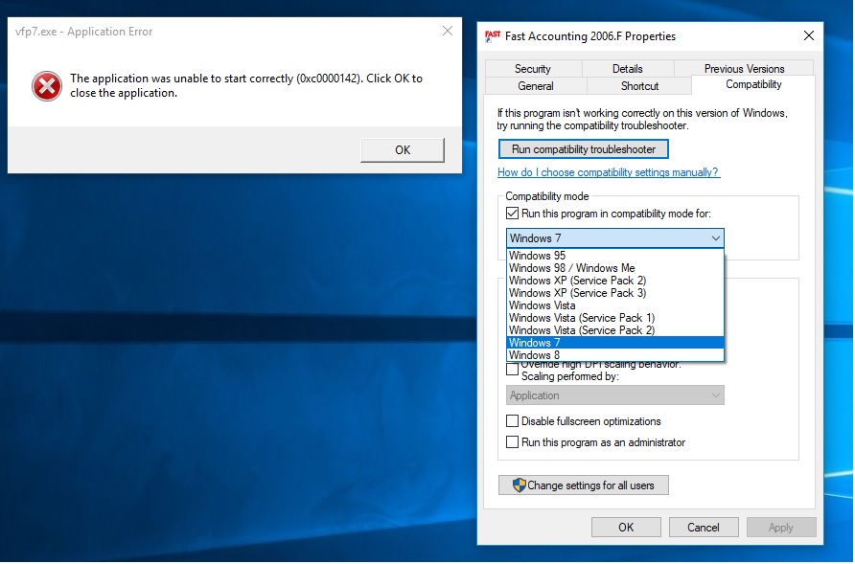Uncheck Run this program in compatibility mode
The width and height of the screenshot is (855, 564).
tap(513, 214)
